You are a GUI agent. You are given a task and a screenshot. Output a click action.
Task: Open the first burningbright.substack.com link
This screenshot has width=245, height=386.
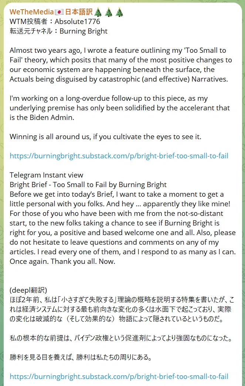pyautogui.click(x=119, y=156)
